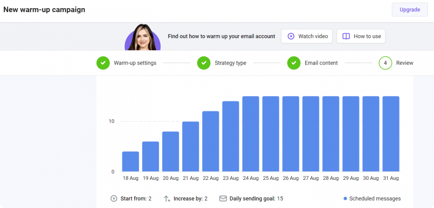Image resolution: width=434 pixels, height=208 pixels.
Task: Click the New warm-up campaign title
Action: pyautogui.click(x=44, y=10)
